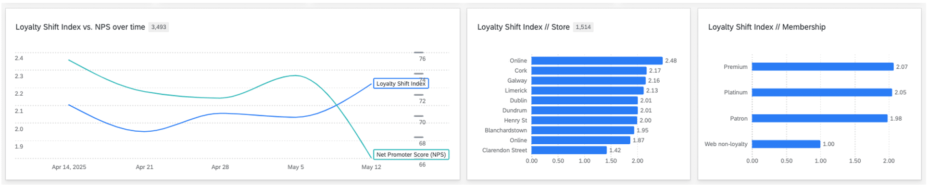
Task: Click the 1.42 value label
Action: point(615,150)
